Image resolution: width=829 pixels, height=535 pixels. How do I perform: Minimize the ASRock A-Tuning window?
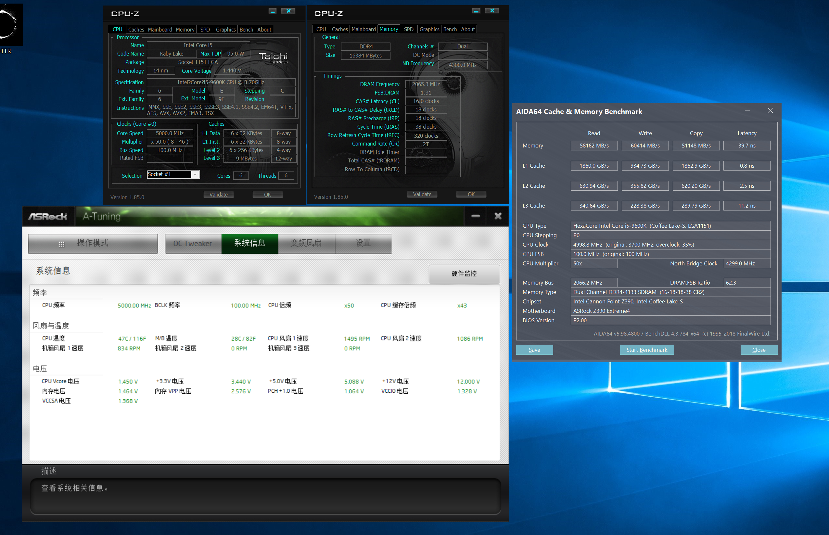(x=476, y=216)
